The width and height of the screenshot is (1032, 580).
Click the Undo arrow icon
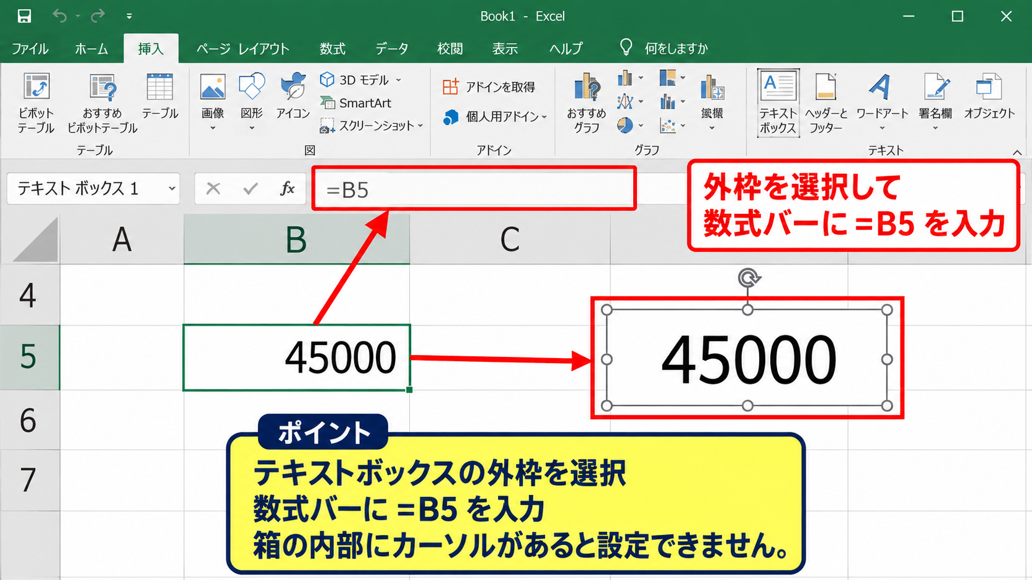point(60,16)
